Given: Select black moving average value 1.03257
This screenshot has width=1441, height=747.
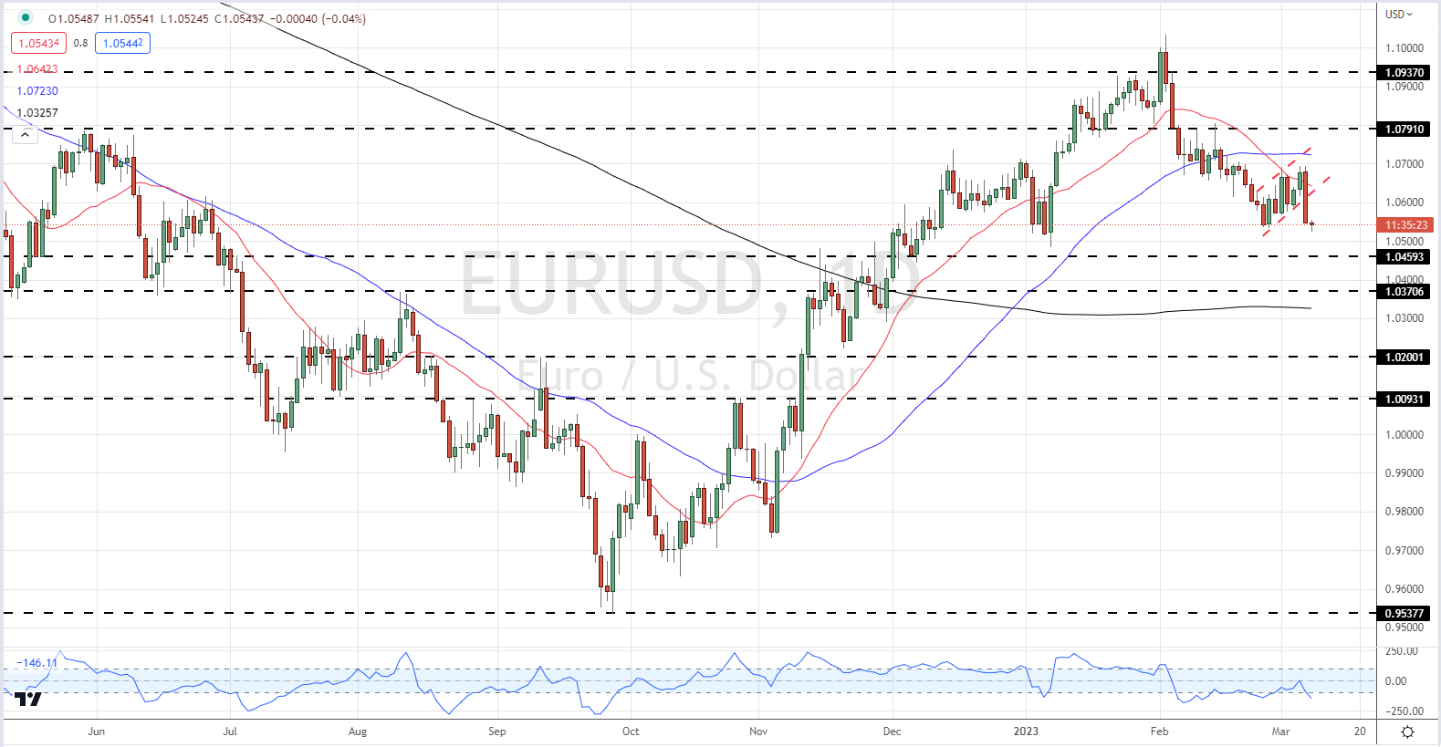Looking at the screenshot, I should point(37,113).
